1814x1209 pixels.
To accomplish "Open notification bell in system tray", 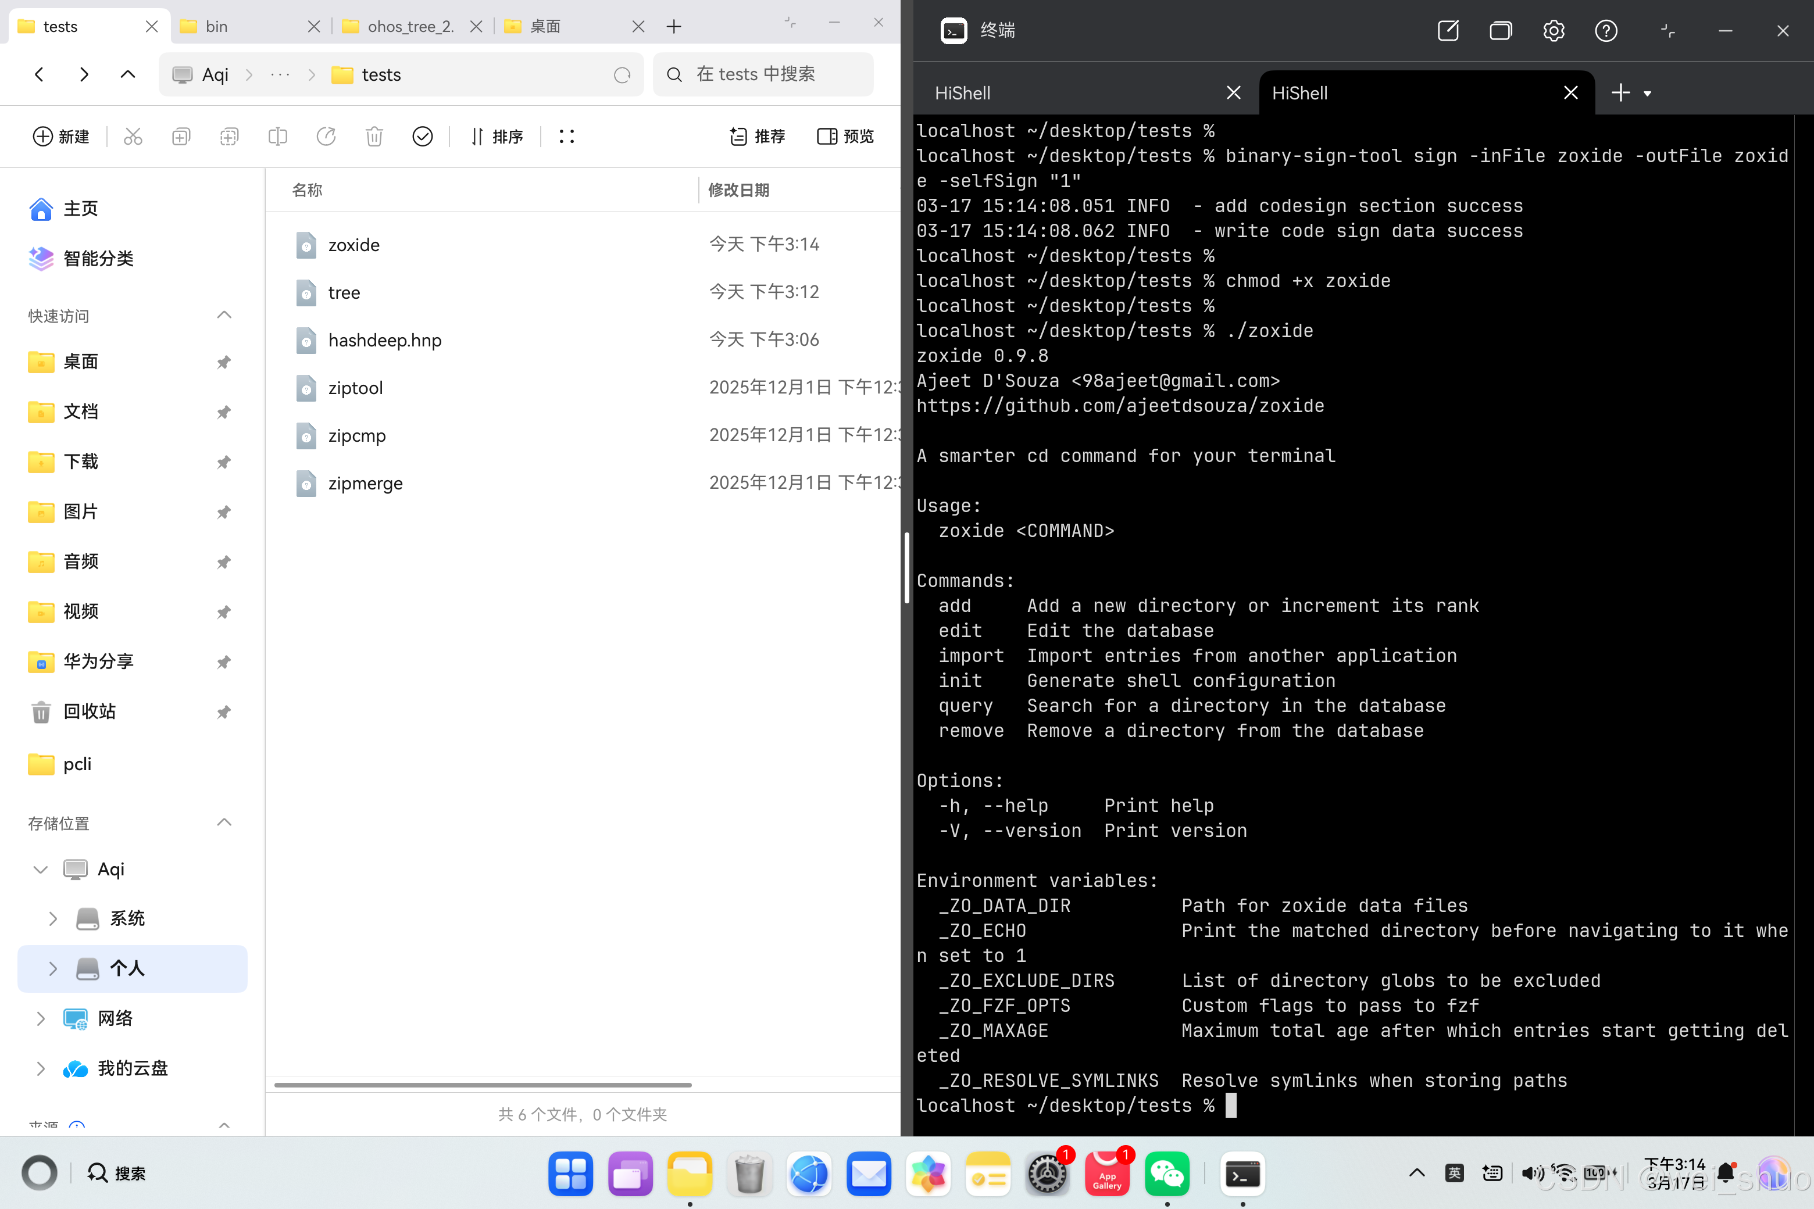I will [1726, 1174].
